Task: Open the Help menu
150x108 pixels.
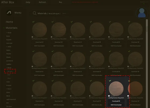Action: coord(28,2)
